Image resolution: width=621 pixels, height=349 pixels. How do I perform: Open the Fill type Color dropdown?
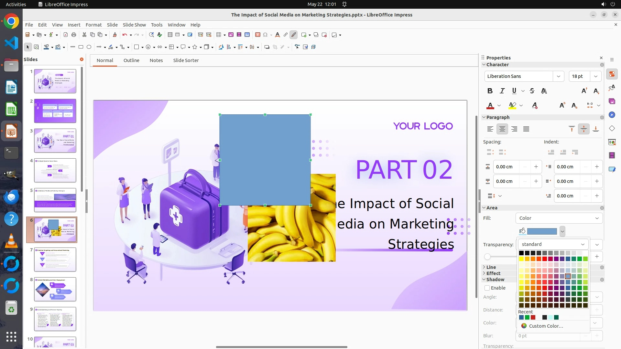tap(559, 218)
